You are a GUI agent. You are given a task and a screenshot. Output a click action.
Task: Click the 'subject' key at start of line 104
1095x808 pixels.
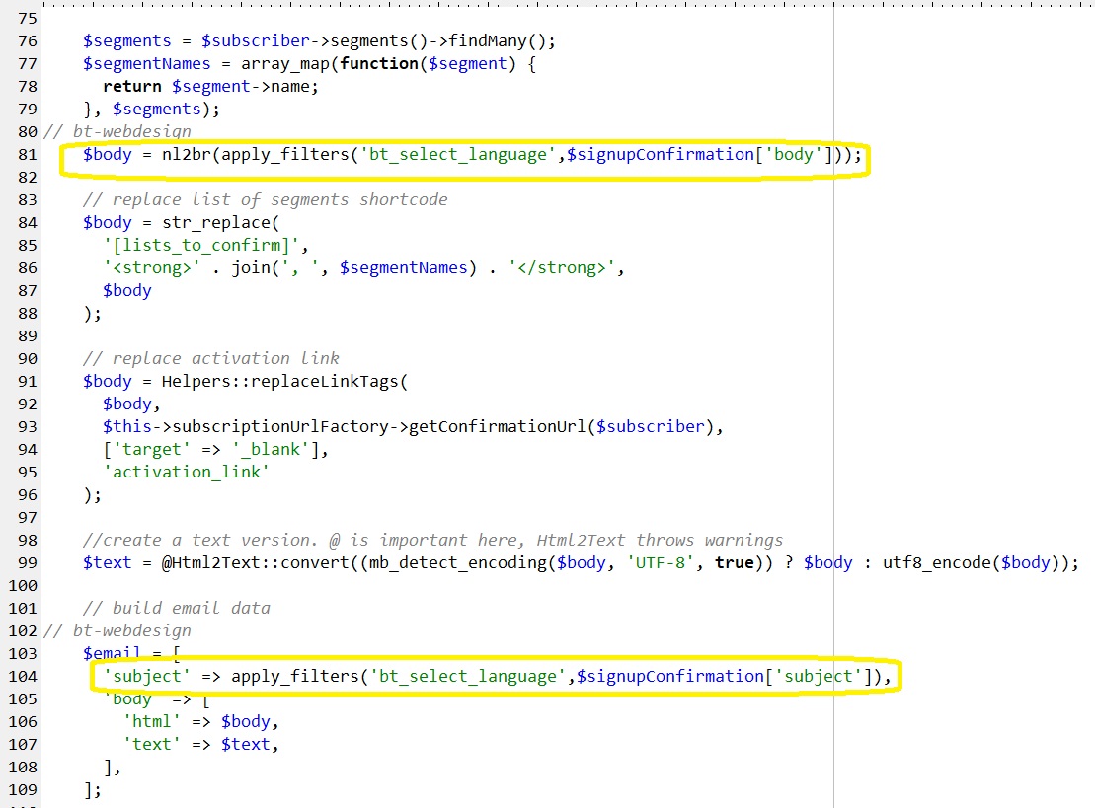click(x=147, y=676)
